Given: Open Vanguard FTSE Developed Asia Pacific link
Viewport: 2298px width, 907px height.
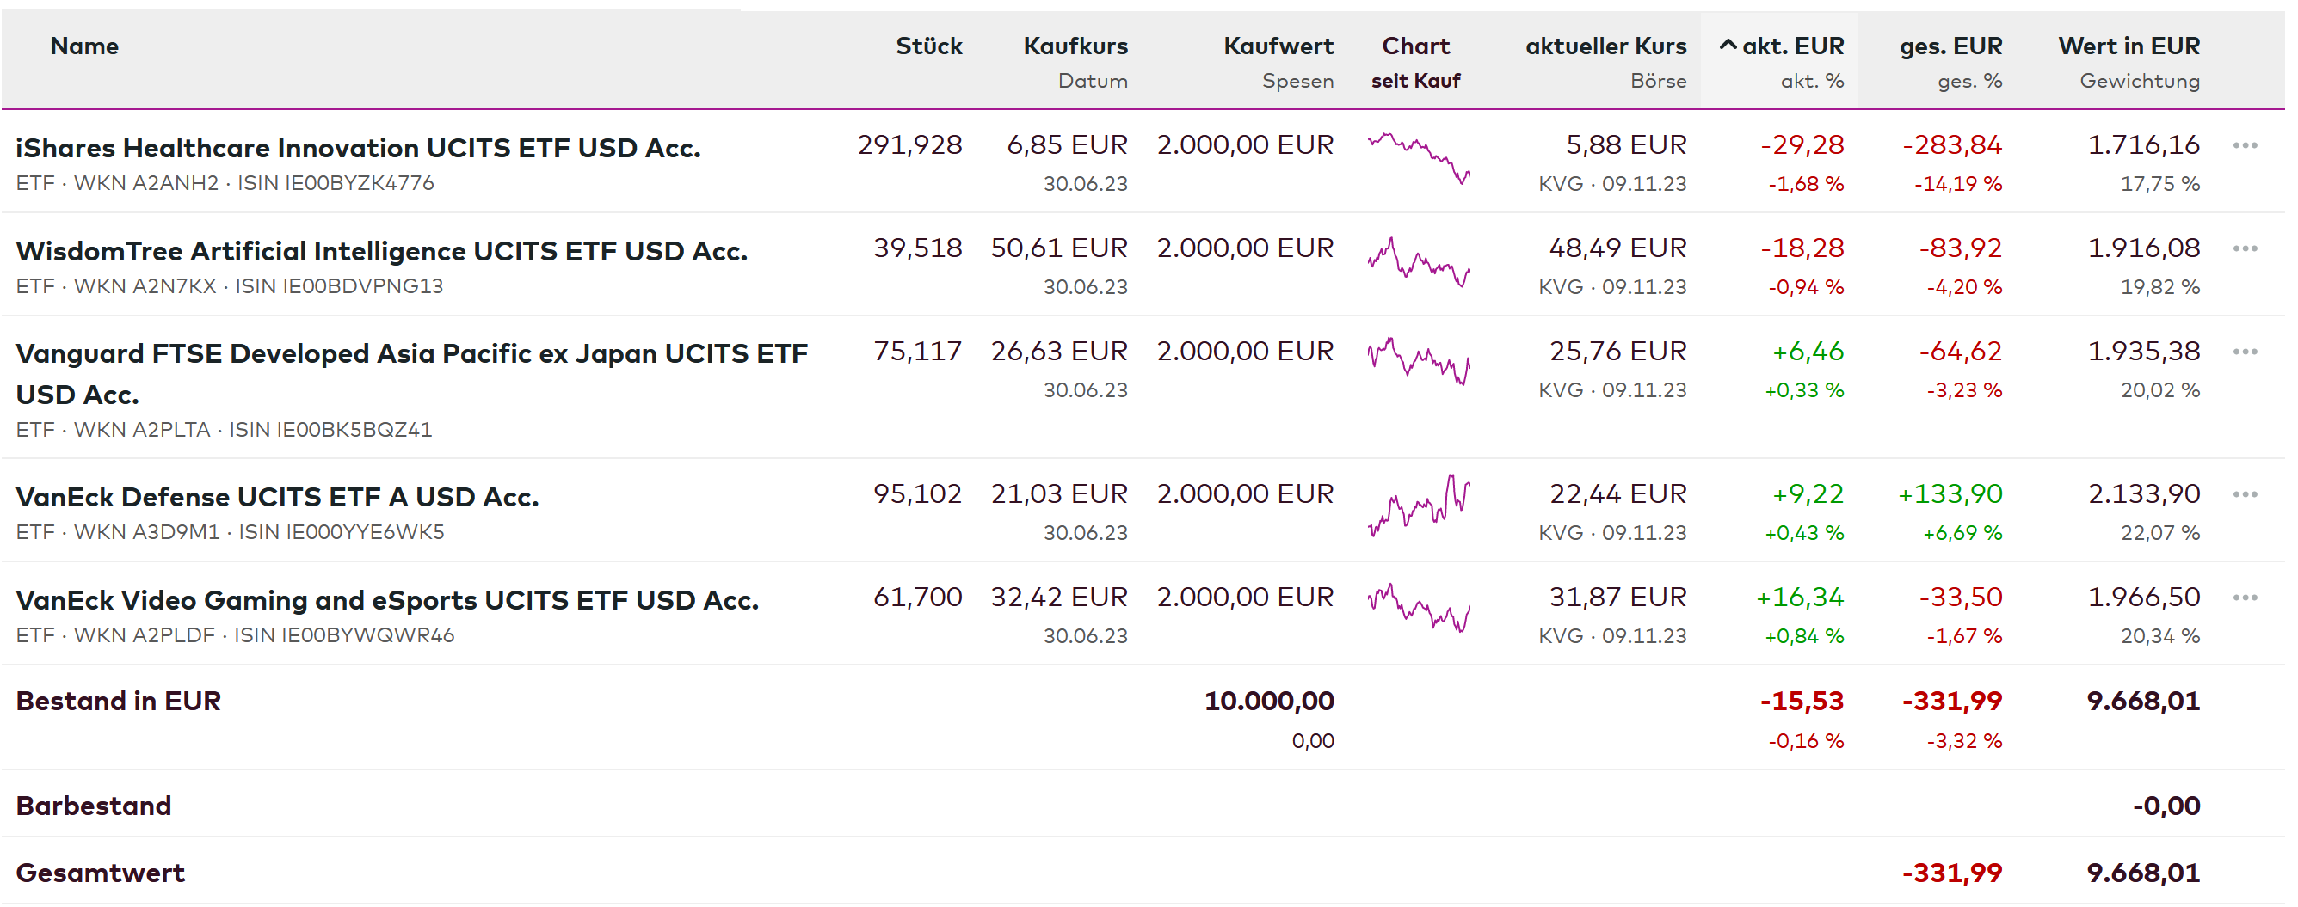Looking at the screenshot, I should point(411,354).
